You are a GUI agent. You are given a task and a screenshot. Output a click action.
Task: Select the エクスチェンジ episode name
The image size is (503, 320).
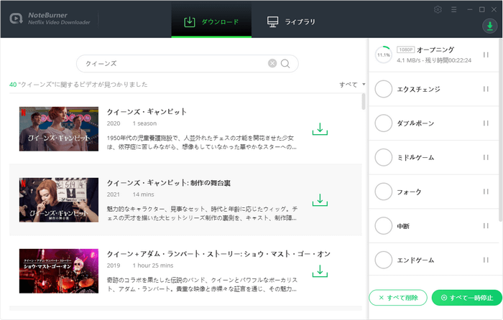419,89
